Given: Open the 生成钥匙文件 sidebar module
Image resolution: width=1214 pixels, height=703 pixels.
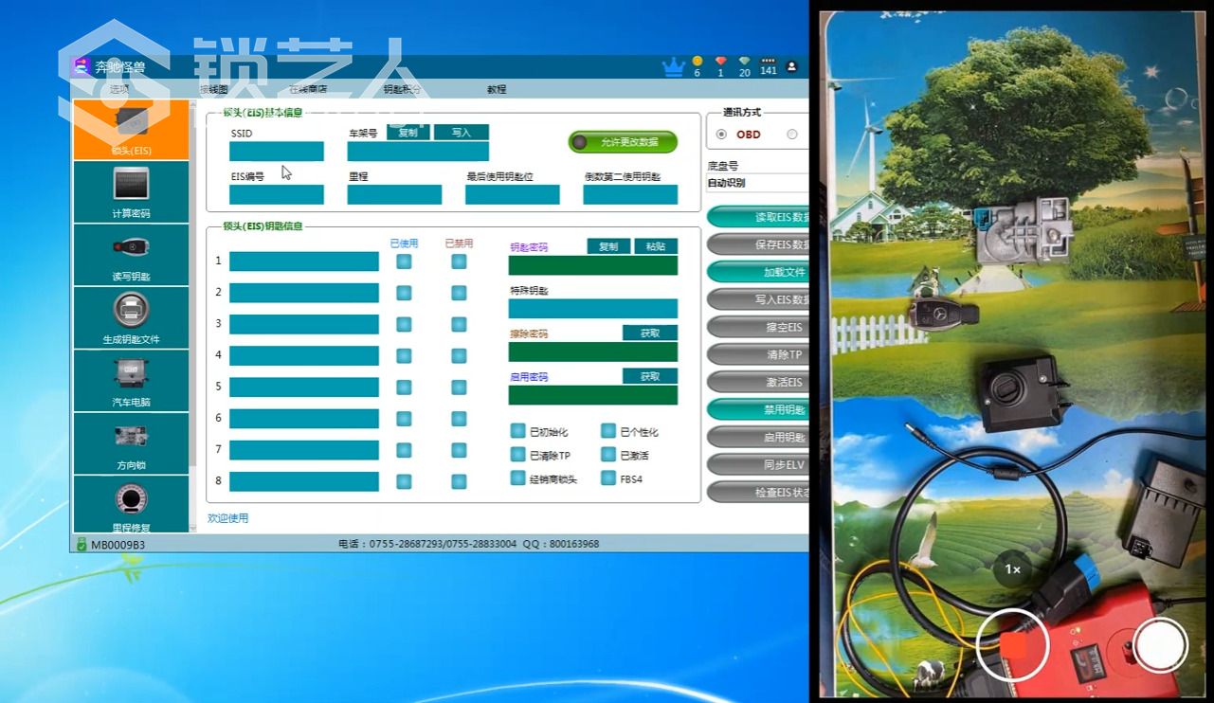Looking at the screenshot, I should tap(131, 318).
